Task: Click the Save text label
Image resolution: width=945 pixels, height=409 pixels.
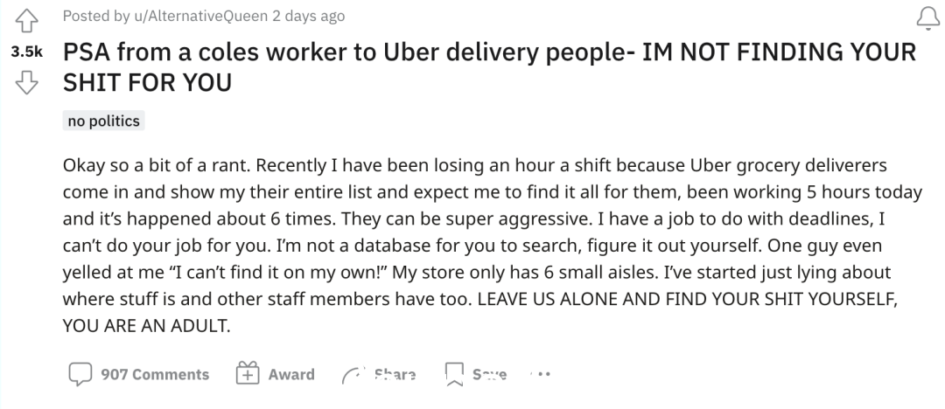Action: click(x=489, y=375)
